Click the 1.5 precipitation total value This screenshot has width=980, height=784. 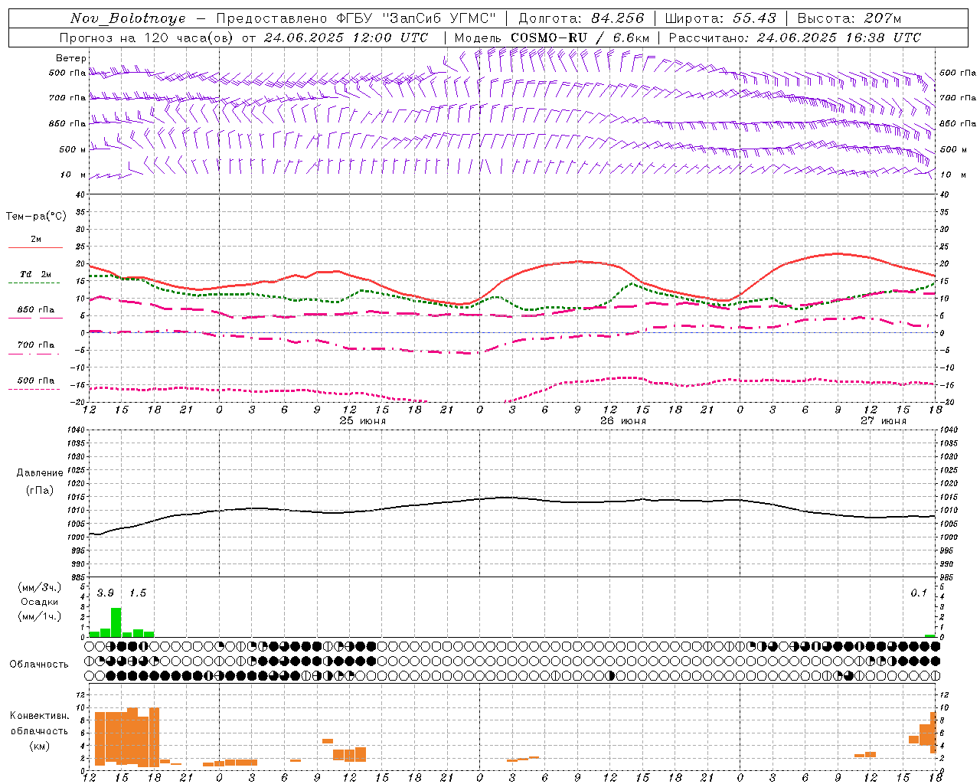(138, 593)
